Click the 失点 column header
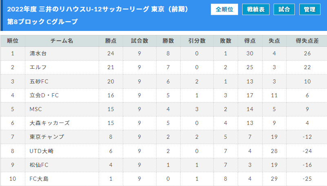The width and height of the screenshot is (327, 186). click(274, 41)
